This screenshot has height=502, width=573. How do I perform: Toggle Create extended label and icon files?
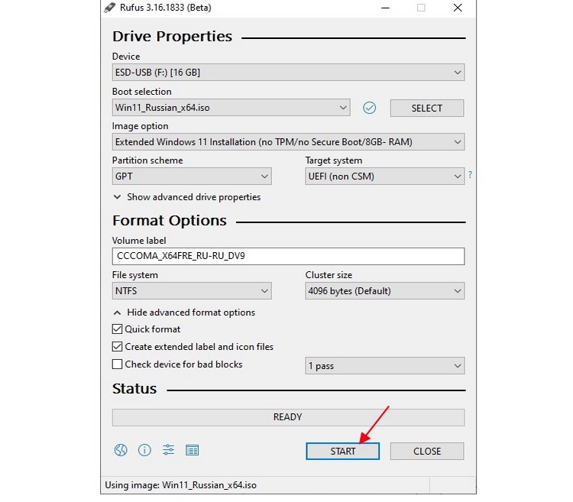(x=117, y=346)
